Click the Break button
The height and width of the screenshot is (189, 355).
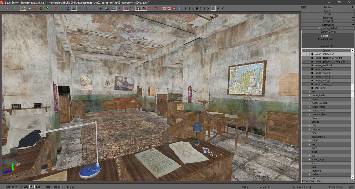[x=57, y=187]
